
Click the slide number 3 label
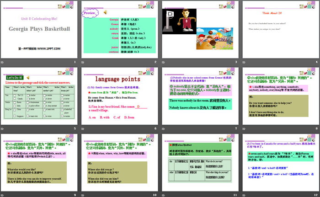tap(236, 62)
